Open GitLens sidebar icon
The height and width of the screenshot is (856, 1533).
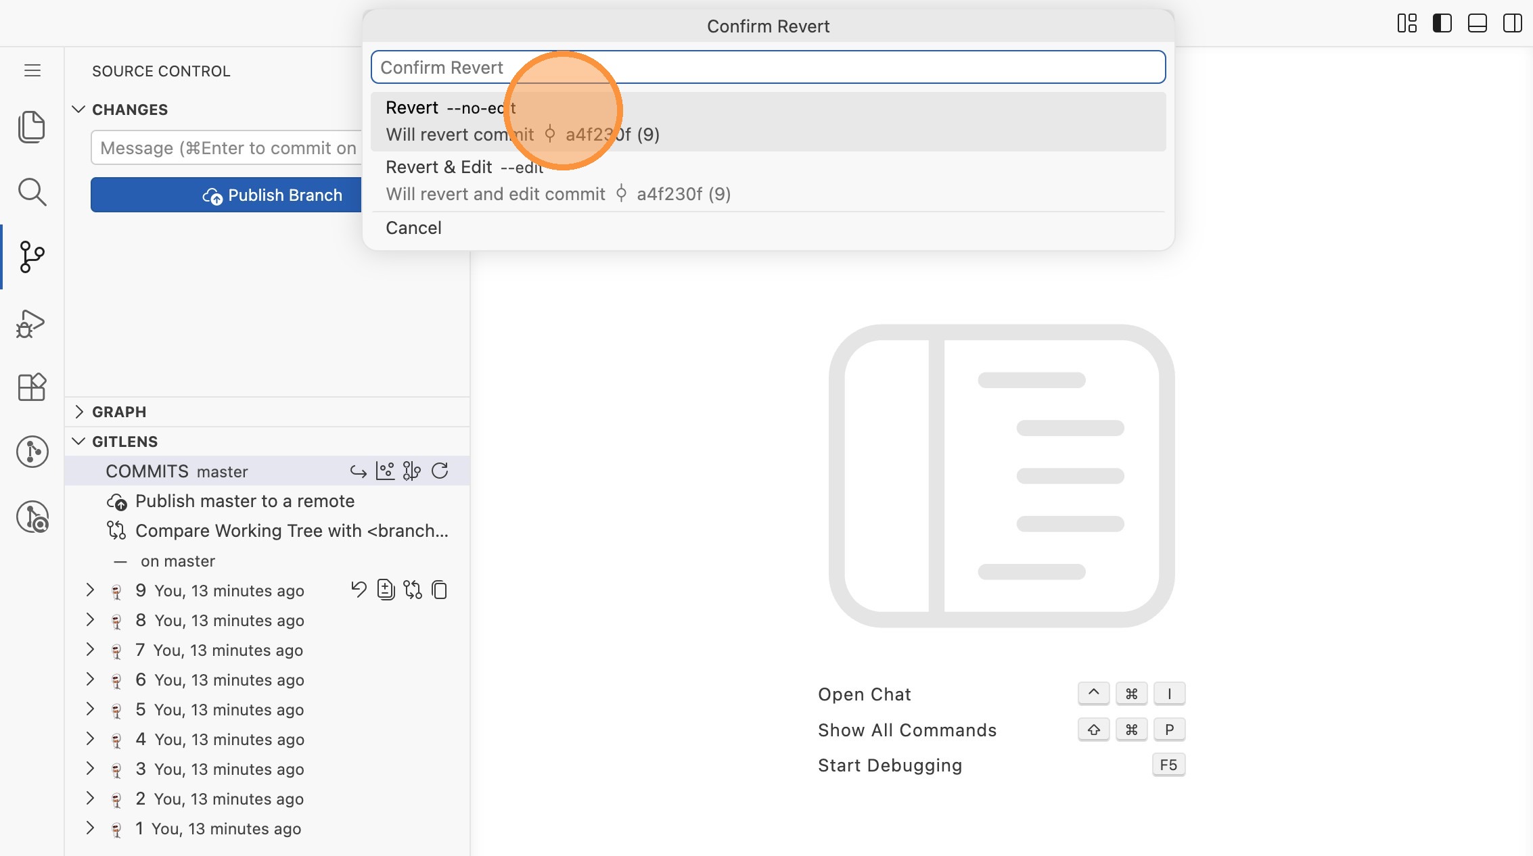pyautogui.click(x=32, y=452)
